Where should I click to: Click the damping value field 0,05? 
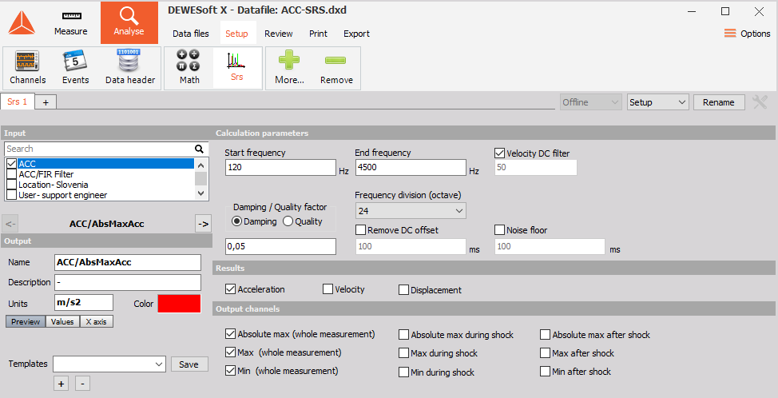280,246
